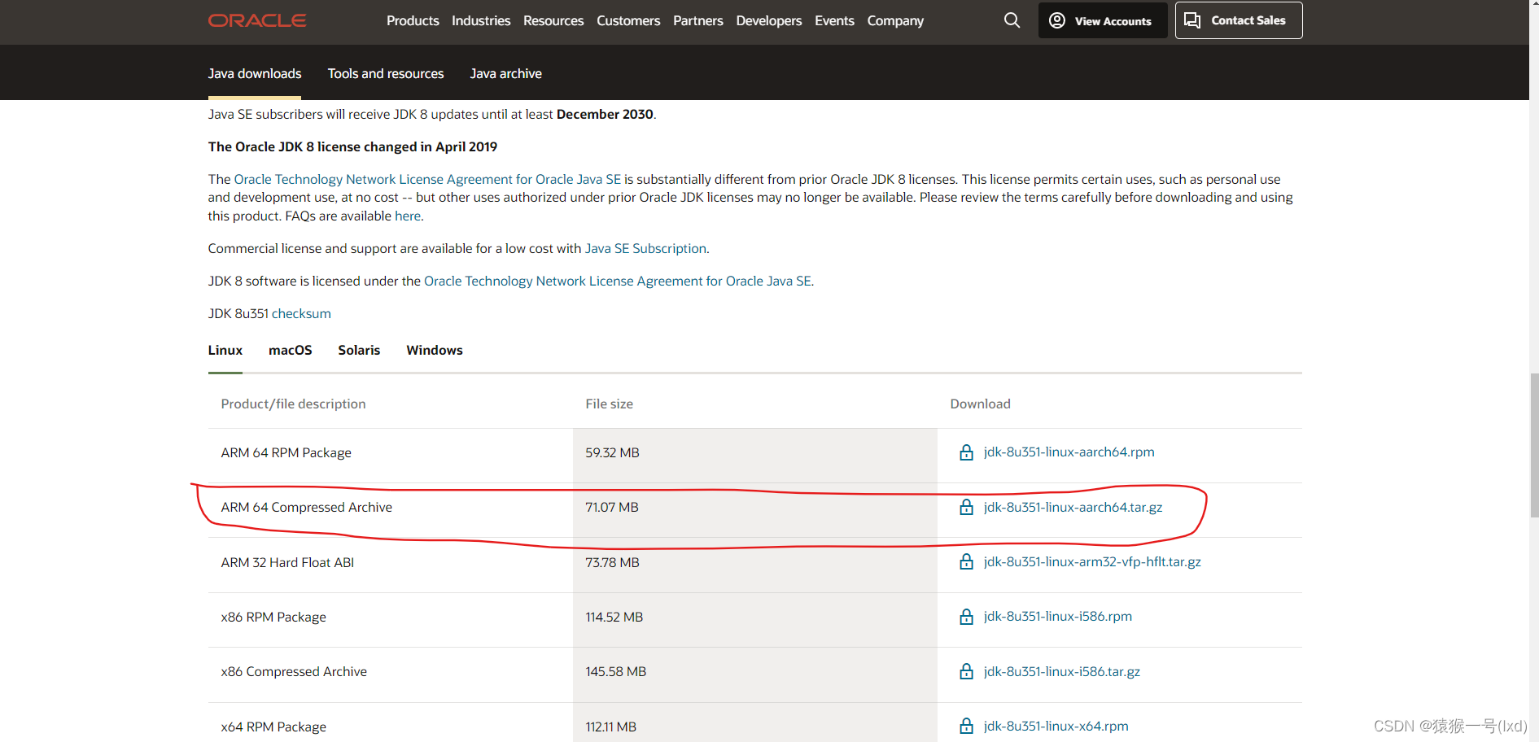Click the ARM 32 Hard Float ABI description
The image size is (1539, 742).
[x=287, y=562]
